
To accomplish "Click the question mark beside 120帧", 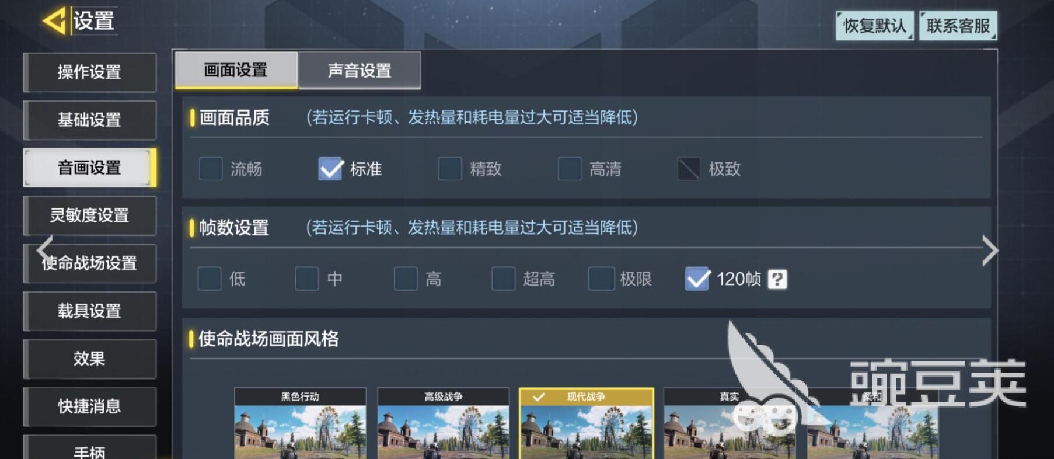I will [777, 279].
